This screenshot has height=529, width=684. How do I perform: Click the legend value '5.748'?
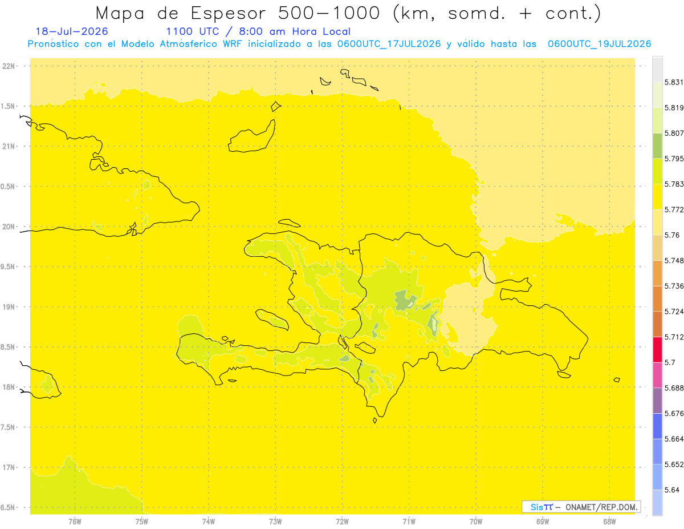click(x=674, y=260)
